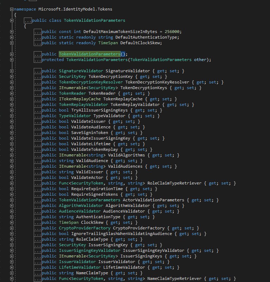This screenshot has width=270, height=282.
Task: Collapse the Microsoft.IdentityModel.Tokens namespace block
Action: (12, 9)
